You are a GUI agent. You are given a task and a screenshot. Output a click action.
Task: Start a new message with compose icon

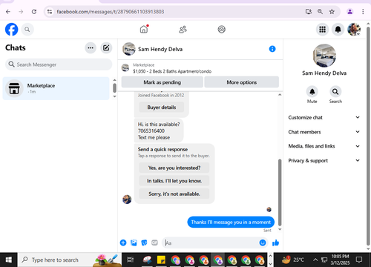tap(106, 47)
